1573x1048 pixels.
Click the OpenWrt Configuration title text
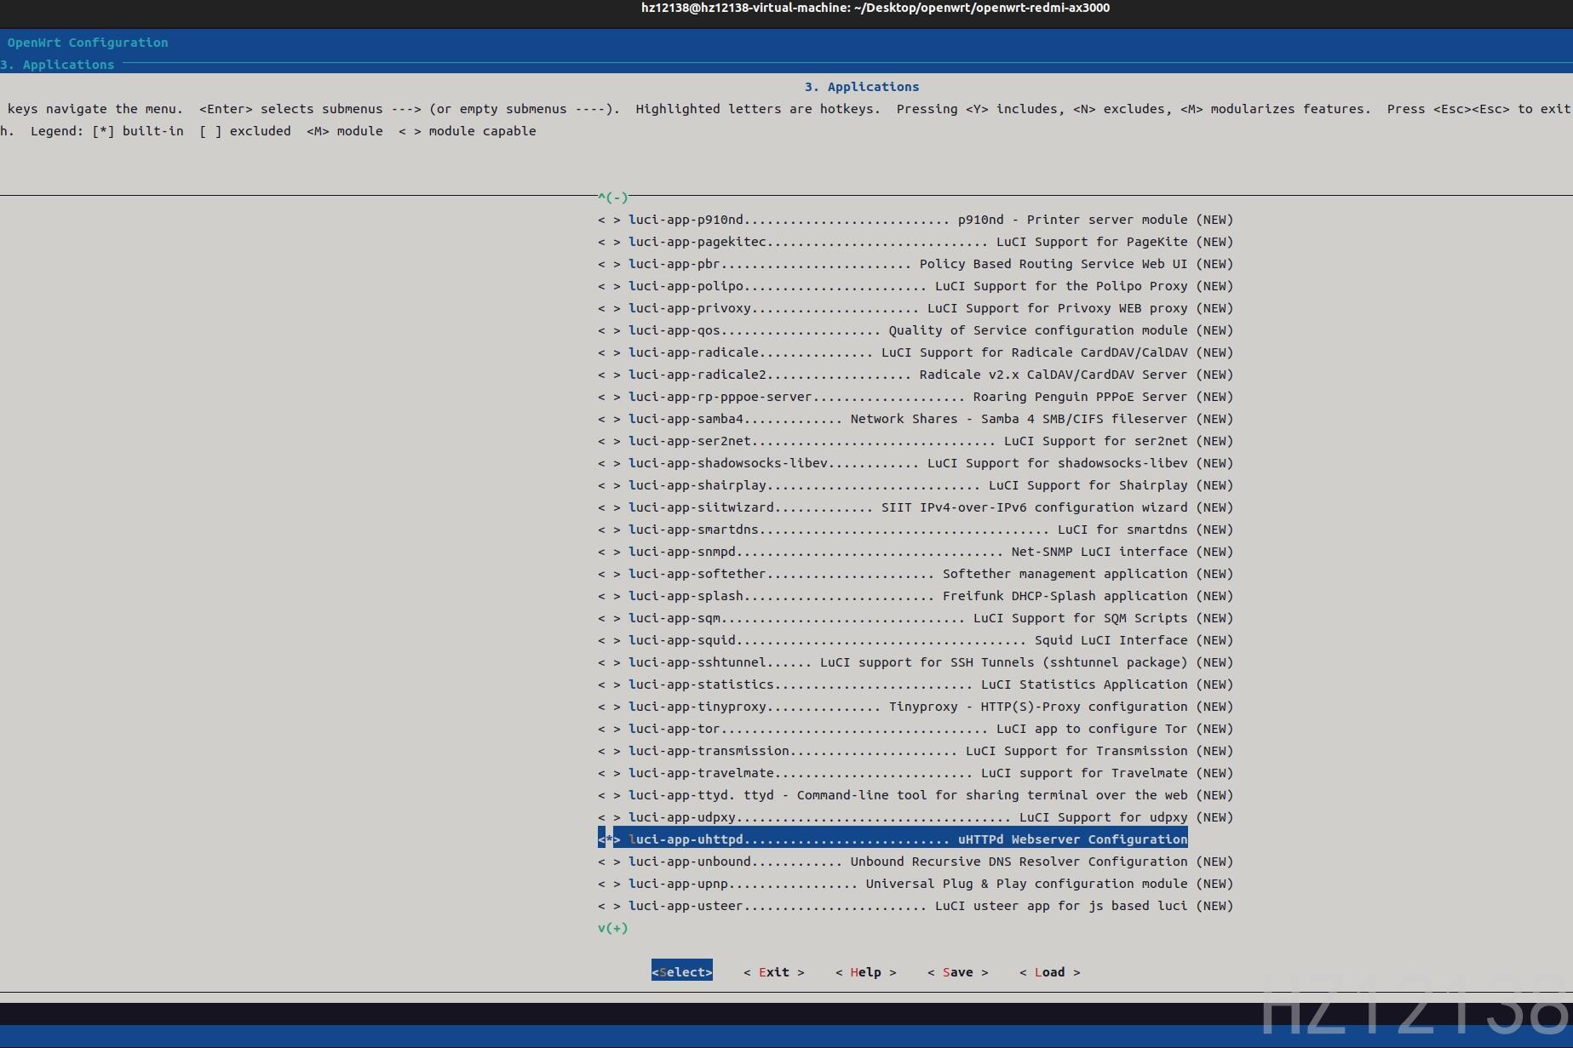88,43
